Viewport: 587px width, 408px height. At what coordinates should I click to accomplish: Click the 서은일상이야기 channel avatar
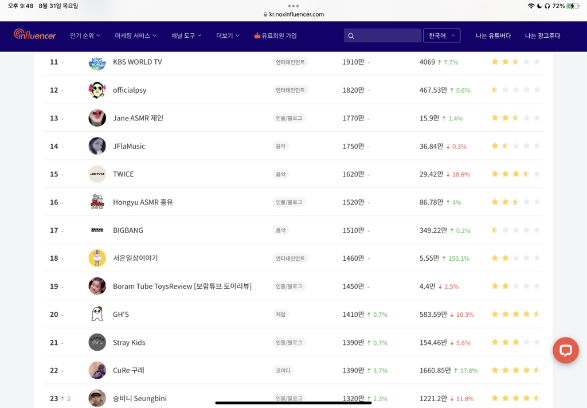(97, 258)
